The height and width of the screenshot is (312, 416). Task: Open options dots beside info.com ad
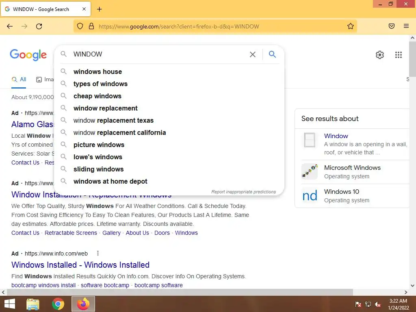click(x=98, y=253)
